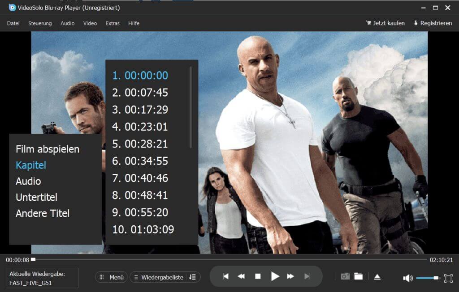The width and height of the screenshot is (459, 292).
Task: Stop playback using the square icon
Action: coord(258,276)
